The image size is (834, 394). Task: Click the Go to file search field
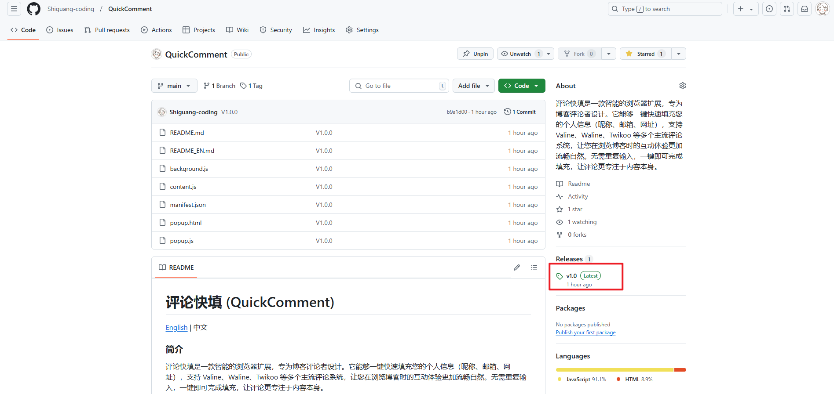(x=399, y=86)
